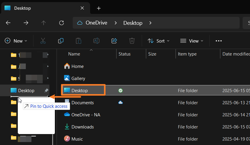Click the Paste clipboard icon

pyautogui.click(x=79, y=41)
